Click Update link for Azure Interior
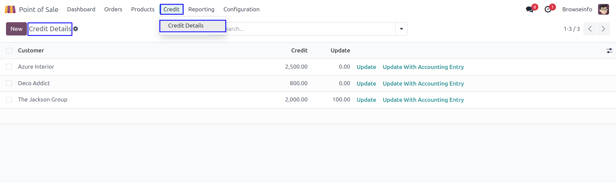616x183 pixels. tap(366, 67)
